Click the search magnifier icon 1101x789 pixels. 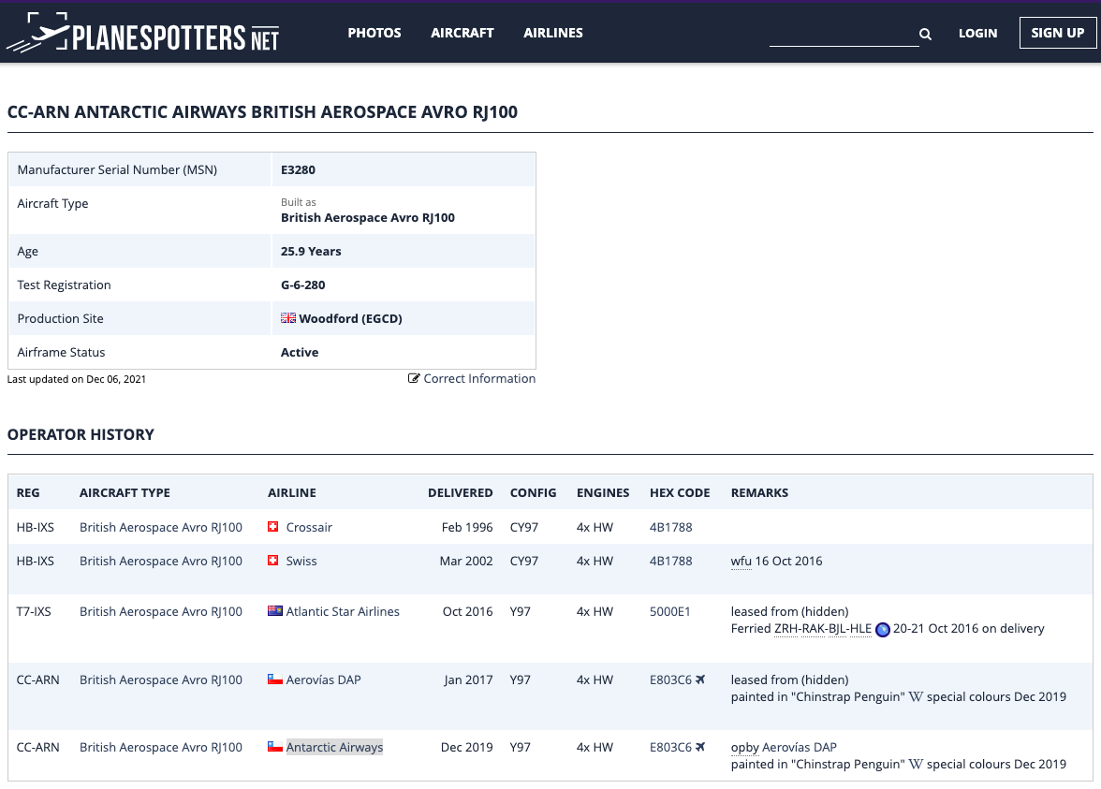pos(925,34)
